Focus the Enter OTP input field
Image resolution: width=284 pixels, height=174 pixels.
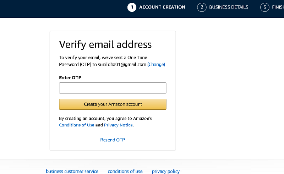coord(113,88)
